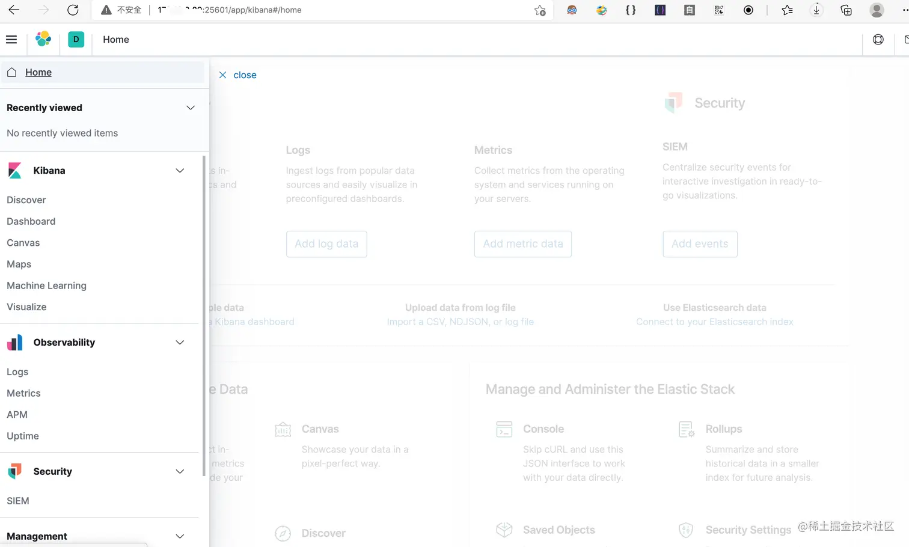Open SIEM under Security
This screenshot has width=909, height=547.
pos(18,501)
